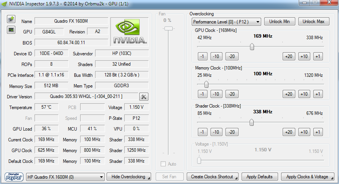This screenshot has height=184, width=339.
Task: Click the Memory Size value 512 MB
Action: (51, 86)
